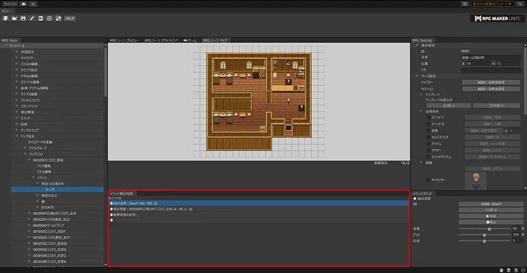The height and width of the screenshot is (273, 527).
Task: Open the ゲーム tab
Action: click(x=190, y=41)
